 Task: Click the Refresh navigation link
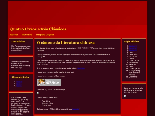[14, 35]
